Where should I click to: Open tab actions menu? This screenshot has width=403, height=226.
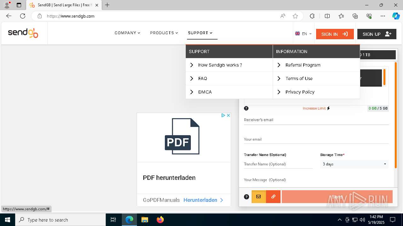(x=19, y=5)
